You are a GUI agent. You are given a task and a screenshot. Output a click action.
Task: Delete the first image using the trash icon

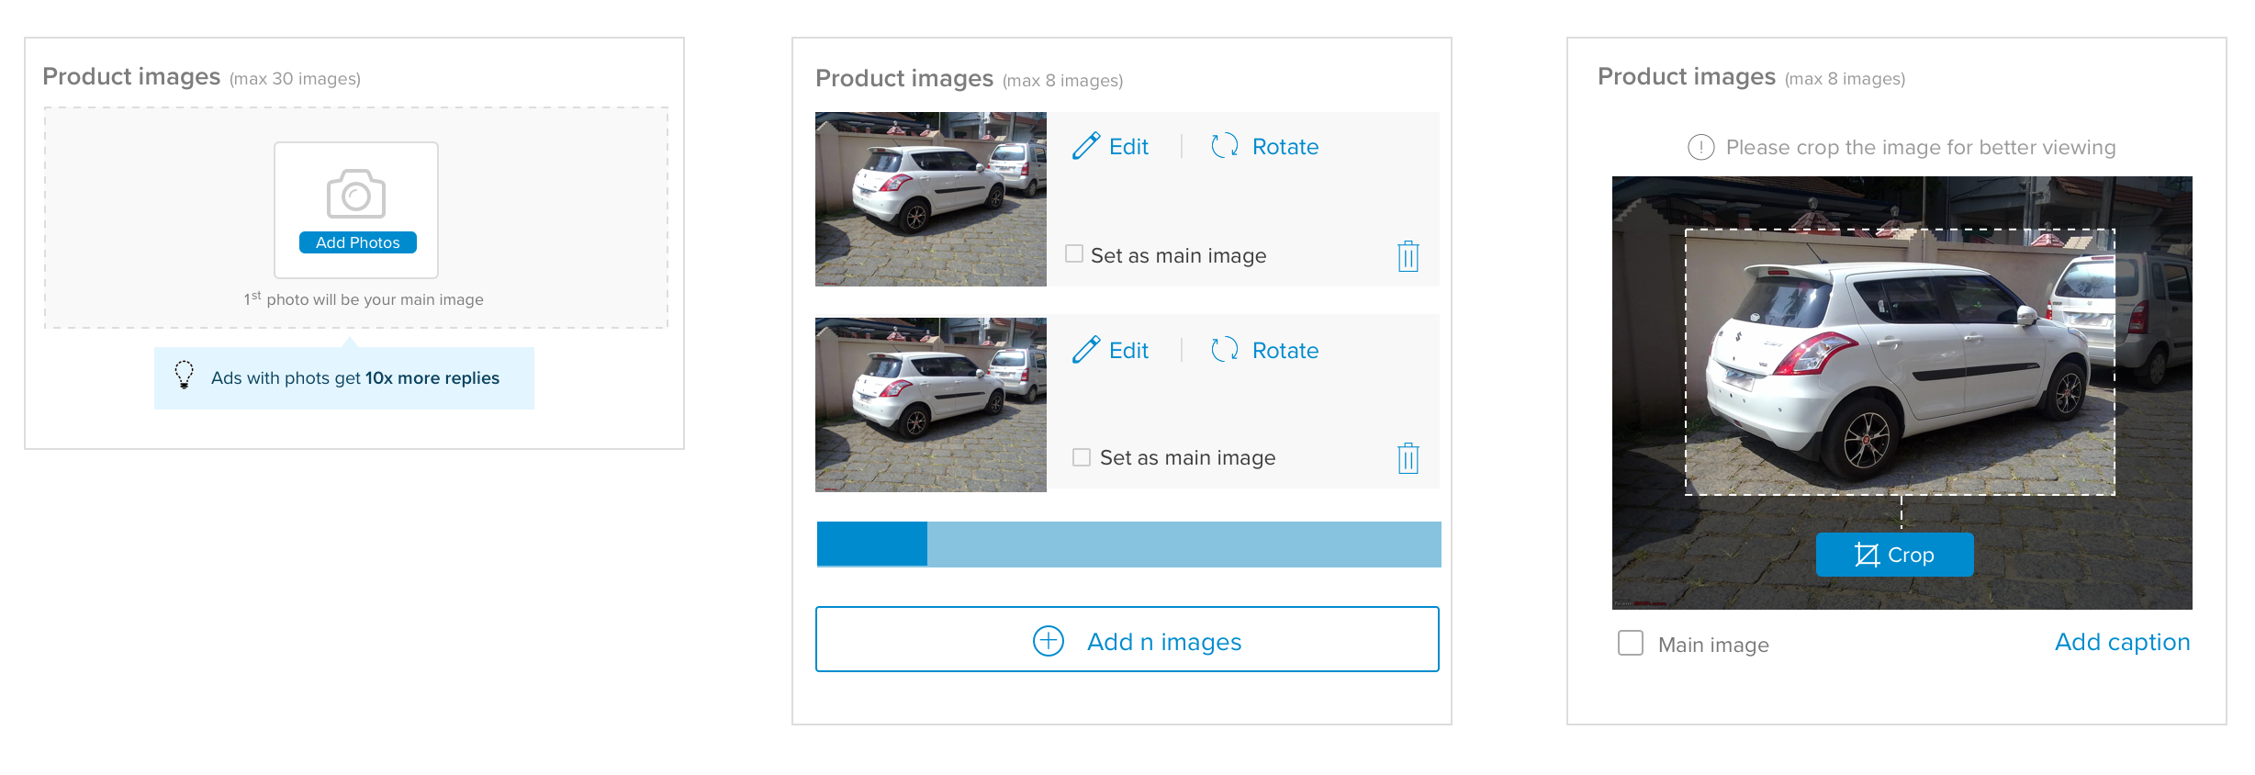[1408, 256]
